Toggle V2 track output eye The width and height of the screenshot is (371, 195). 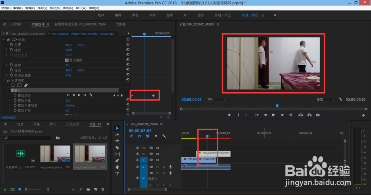click(x=158, y=154)
